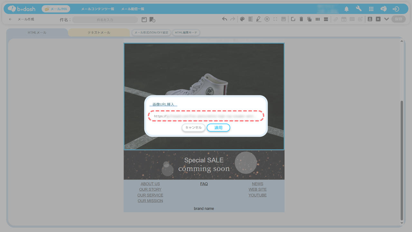Screen dimensions: 412x232
Task: Click キャンセル in the dialog
Action: click(x=193, y=128)
